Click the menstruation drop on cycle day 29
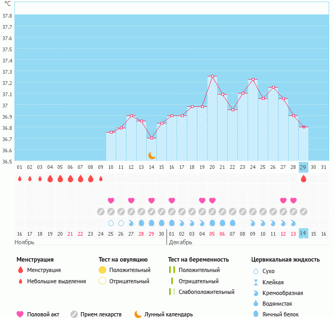334x318 pixels. [304, 179]
